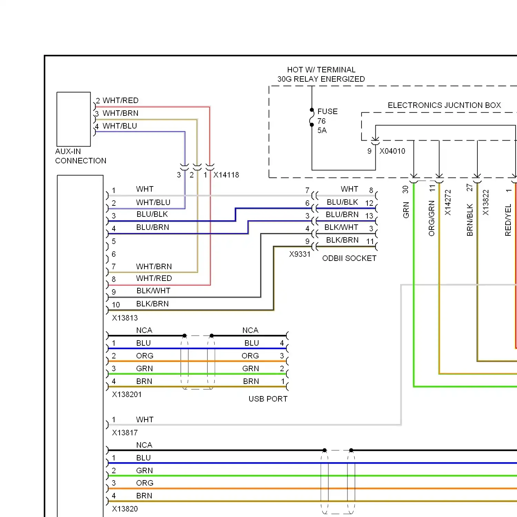Click 'BRN' at X138201 pin 4
The width and height of the screenshot is (517, 517).
(144, 381)
